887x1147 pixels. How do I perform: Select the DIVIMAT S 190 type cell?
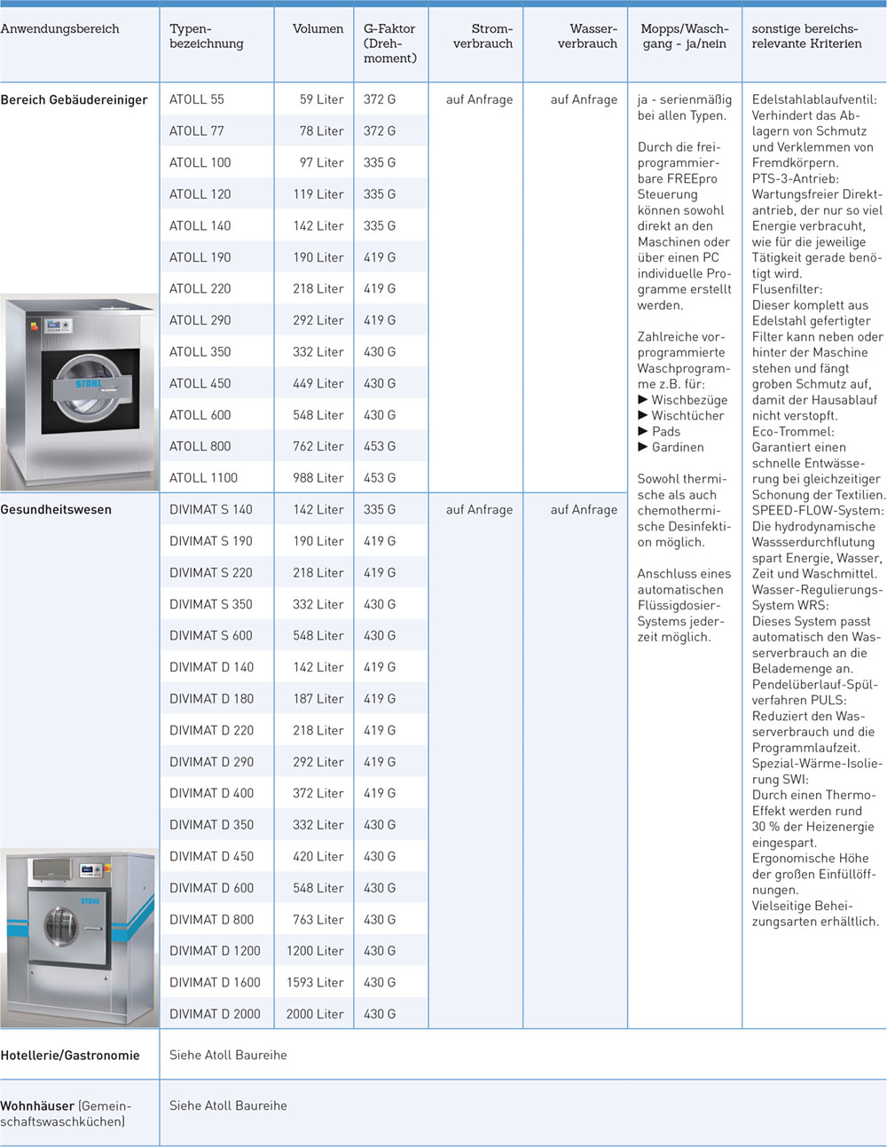(211, 541)
